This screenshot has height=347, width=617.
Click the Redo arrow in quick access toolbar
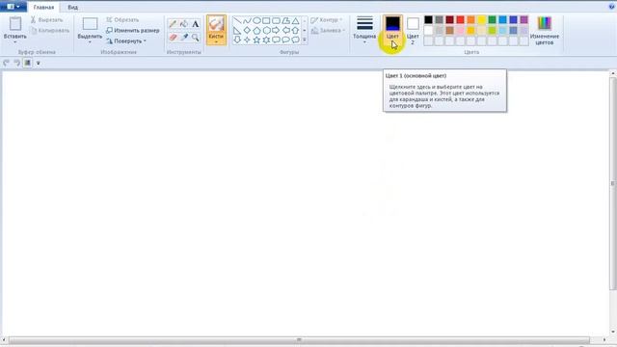[17, 63]
